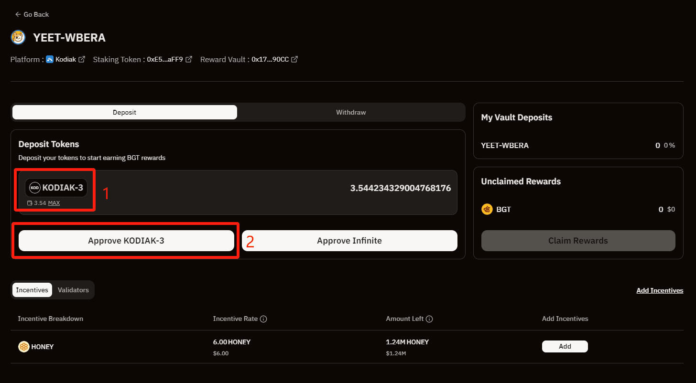Switch to the Withdraw tab
This screenshot has width=696, height=383.
[x=351, y=112]
